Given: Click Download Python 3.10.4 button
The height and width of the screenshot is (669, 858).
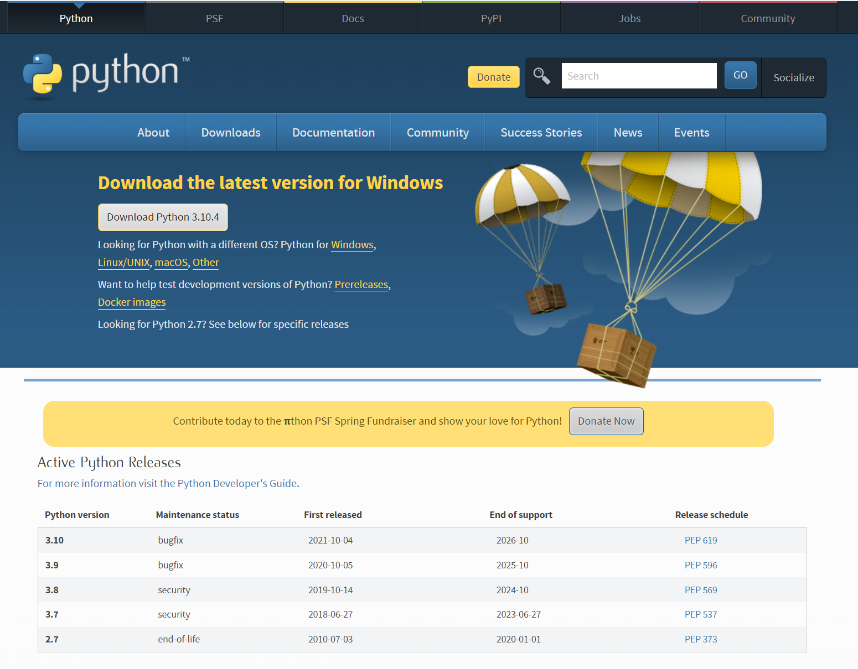Looking at the screenshot, I should pos(163,217).
